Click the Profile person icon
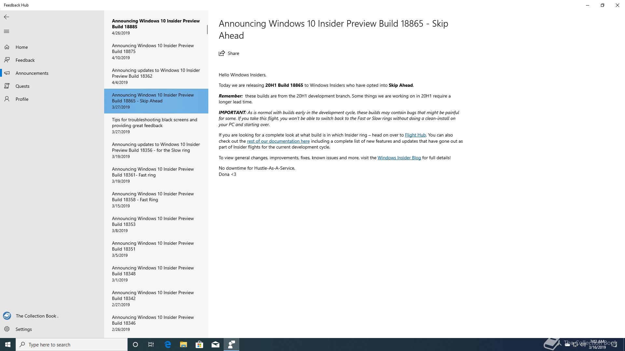The width and height of the screenshot is (625, 351). [7, 99]
